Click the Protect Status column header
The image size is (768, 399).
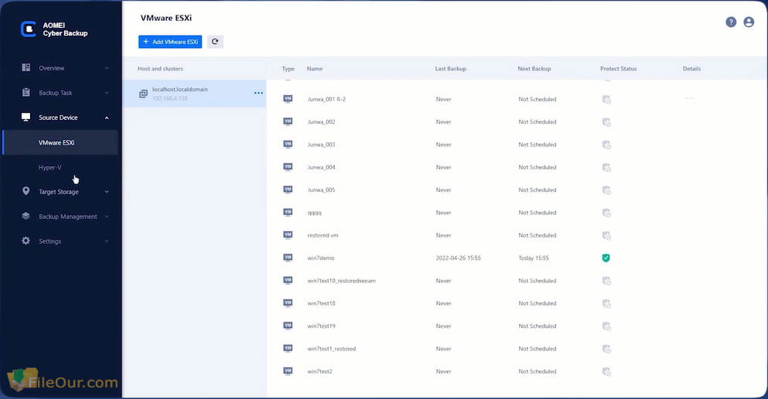click(x=619, y=69)
